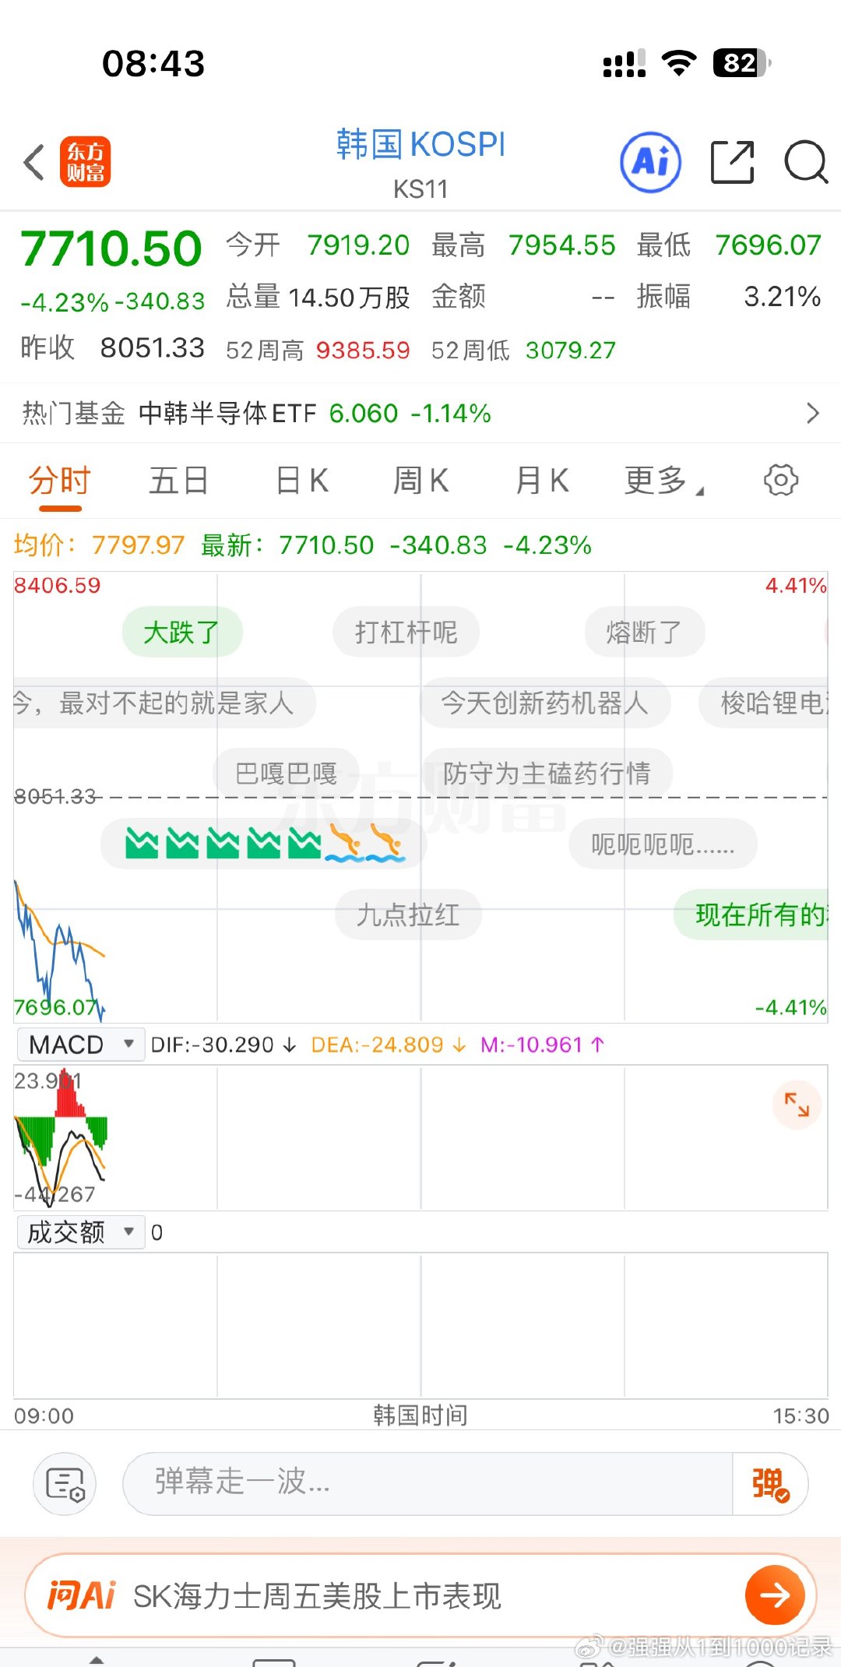Tap the intraday price line chart
Screen dimensions: 841x1667
pyautogui.click(x=420, y=797)
